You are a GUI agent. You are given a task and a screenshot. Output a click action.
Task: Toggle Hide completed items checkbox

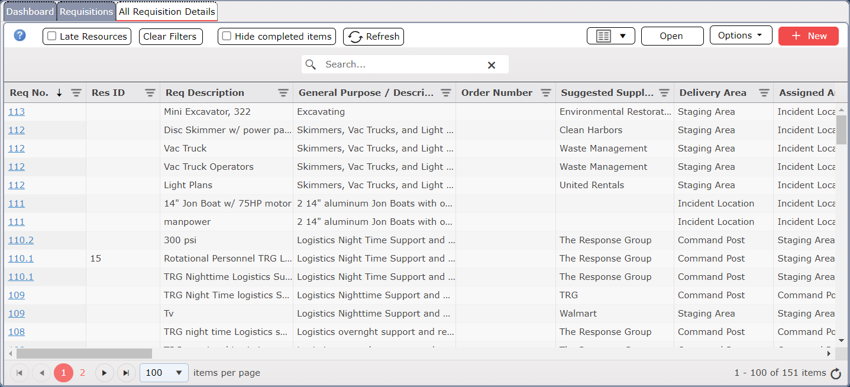click(x=227, y=36)
